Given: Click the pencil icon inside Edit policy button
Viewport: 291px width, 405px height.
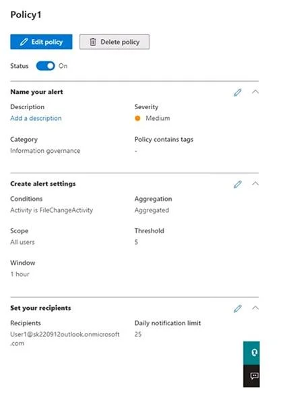Looking at the screenshot, I should [x=24, y=42].
